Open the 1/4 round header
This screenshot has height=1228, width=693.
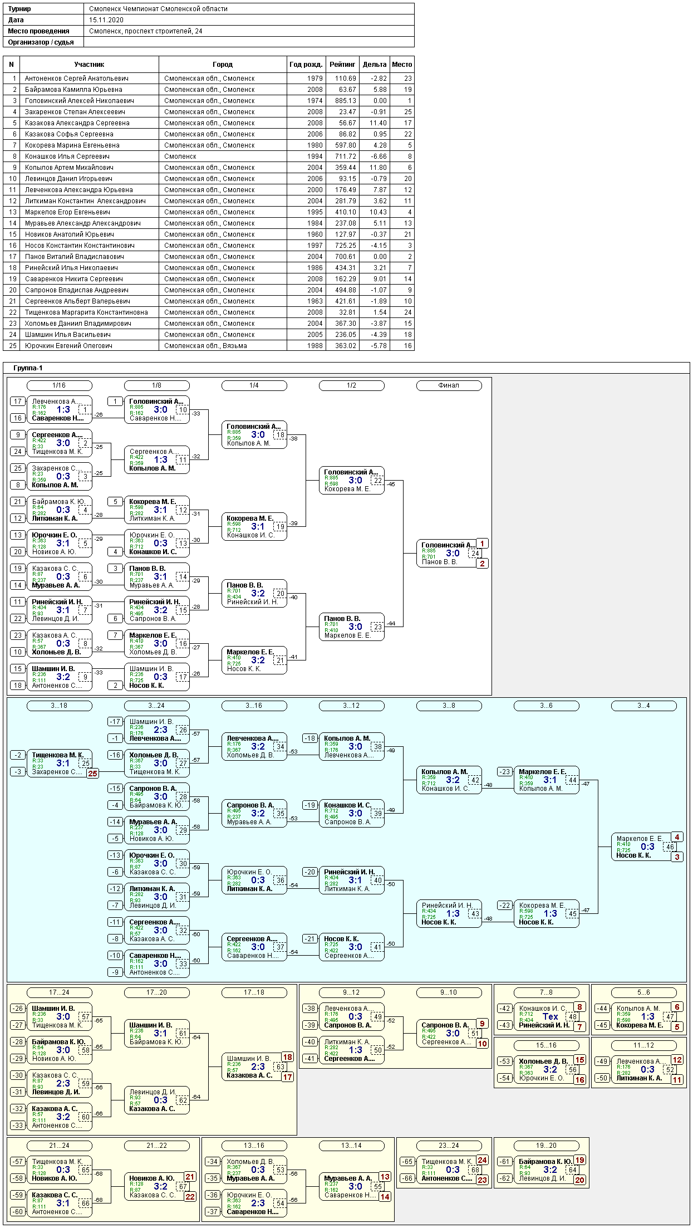pyautogui.click(x=254, y=385)
